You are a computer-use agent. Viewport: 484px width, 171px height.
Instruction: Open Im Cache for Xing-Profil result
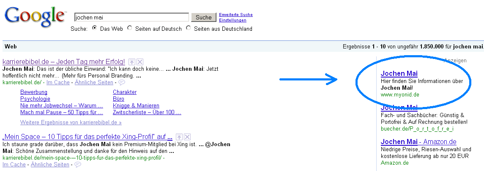(x=14, y=165)
